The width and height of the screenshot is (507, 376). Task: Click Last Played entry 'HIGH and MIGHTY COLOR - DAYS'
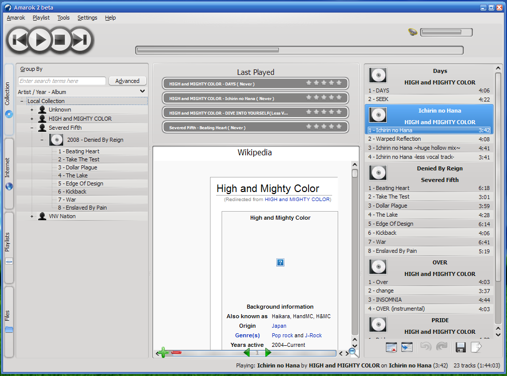[255, 84]
